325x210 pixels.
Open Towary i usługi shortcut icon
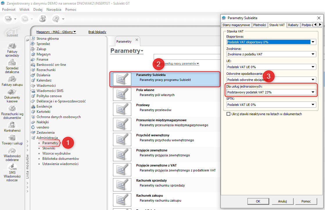pyautogui.click(x=12, y=137)
